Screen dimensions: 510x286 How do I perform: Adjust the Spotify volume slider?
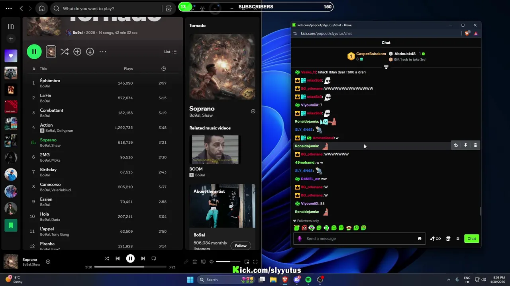tap(228, 262)
